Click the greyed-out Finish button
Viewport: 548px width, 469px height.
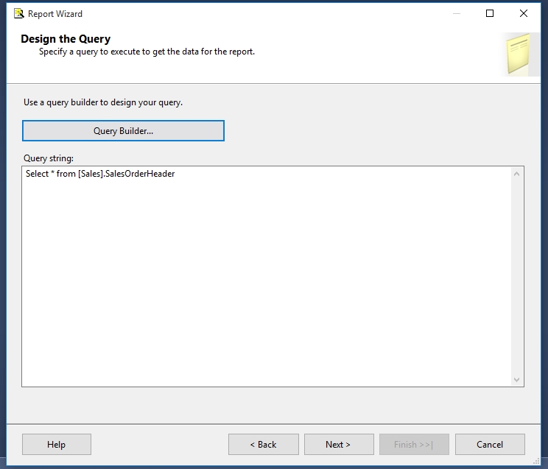tap(413, 444)
